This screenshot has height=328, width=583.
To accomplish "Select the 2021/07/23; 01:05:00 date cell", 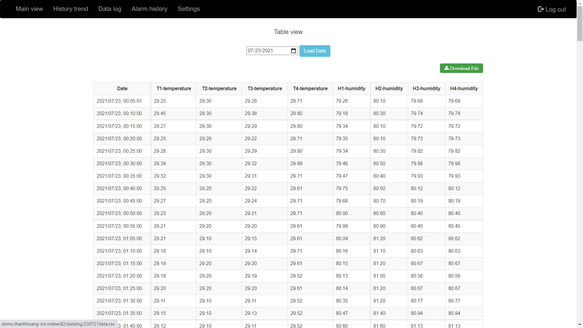I will point(122,238).
